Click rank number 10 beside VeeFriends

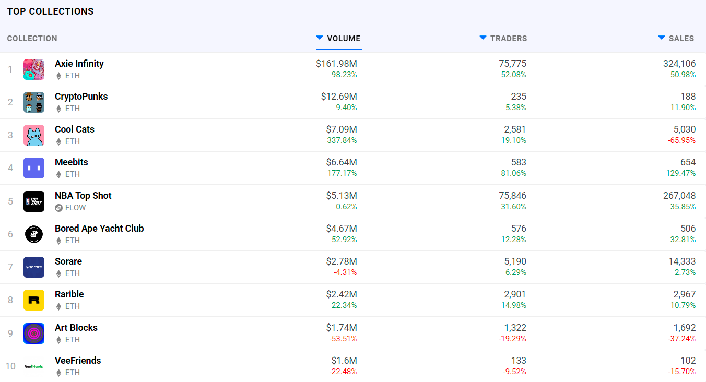10,366
